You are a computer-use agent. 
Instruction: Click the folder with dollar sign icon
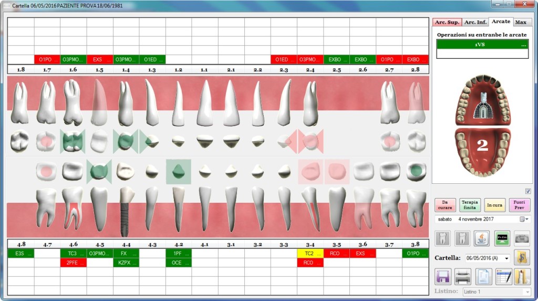pos(522,257)
